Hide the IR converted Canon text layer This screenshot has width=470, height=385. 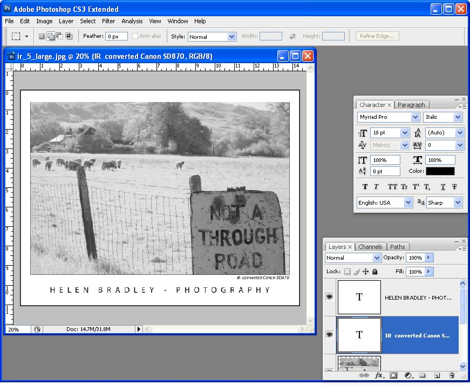click(x=329, y=335)
